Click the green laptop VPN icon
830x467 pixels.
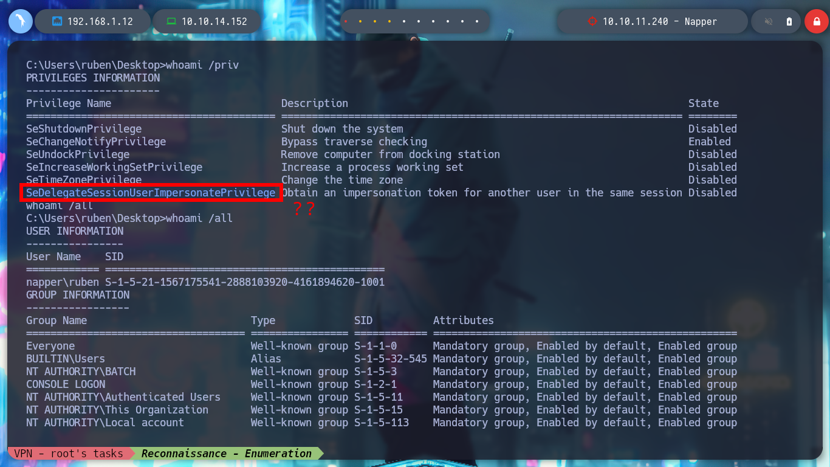pos(171,21)
